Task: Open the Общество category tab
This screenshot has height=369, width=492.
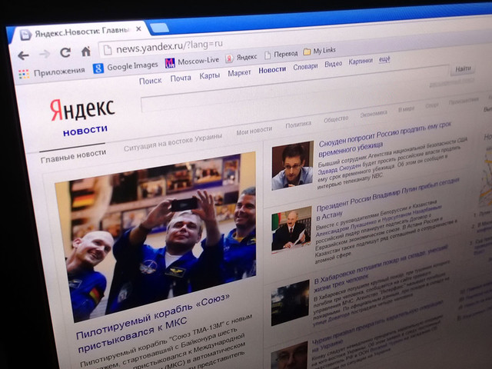Action: coord(336,119)
